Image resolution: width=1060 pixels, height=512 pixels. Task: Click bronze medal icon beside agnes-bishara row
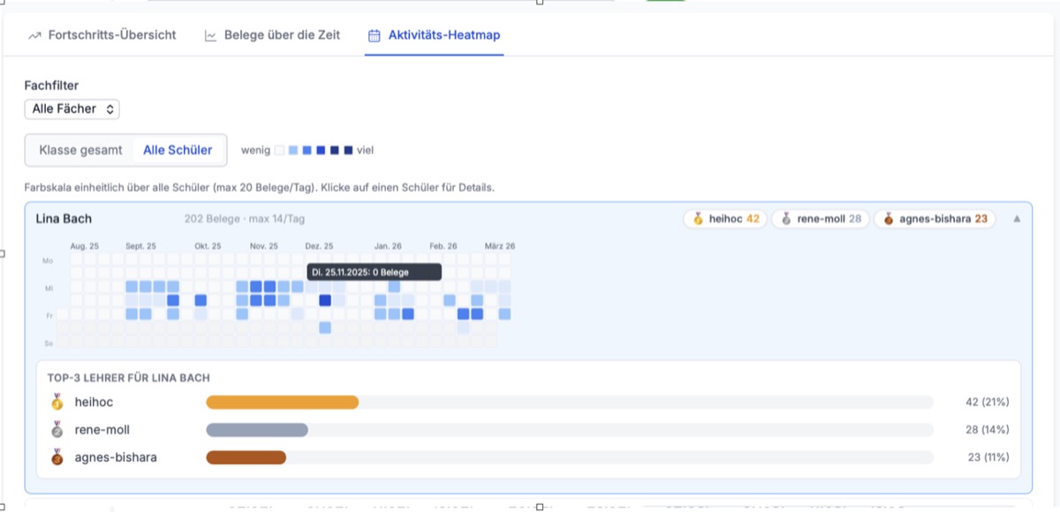coord(57,457)
